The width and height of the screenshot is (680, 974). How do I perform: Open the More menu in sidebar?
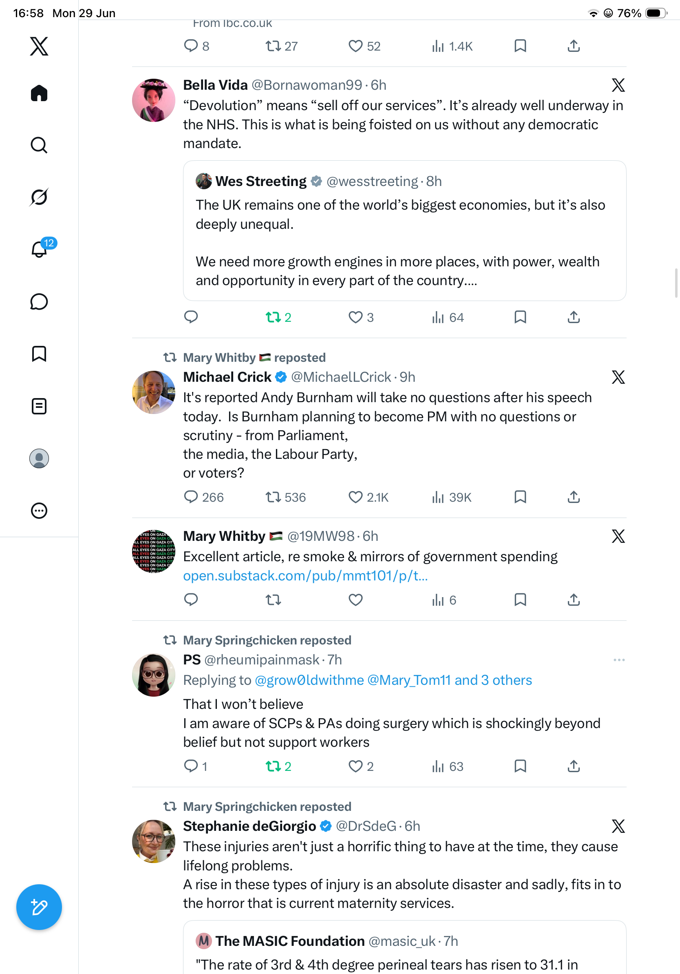point(39,510)
